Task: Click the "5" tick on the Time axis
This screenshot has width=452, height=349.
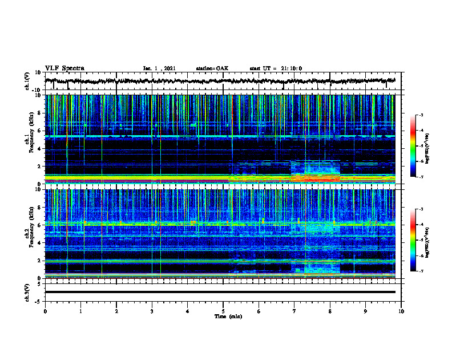Action: 223,311
